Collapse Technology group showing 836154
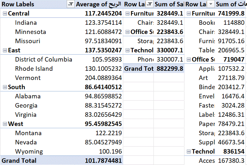The image size is (247, 165). click(189, 152)
